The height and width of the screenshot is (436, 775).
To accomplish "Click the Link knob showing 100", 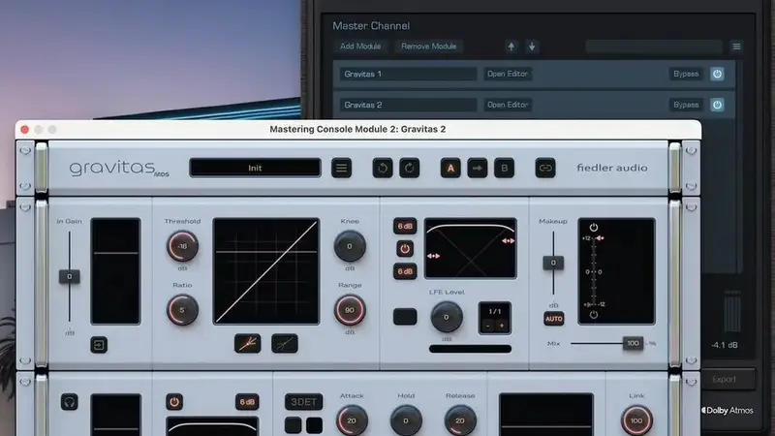I will 636,420.
